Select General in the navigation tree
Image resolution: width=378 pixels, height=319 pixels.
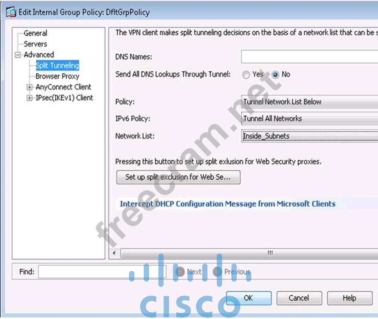pyautogui.click(x=35, y=33)
